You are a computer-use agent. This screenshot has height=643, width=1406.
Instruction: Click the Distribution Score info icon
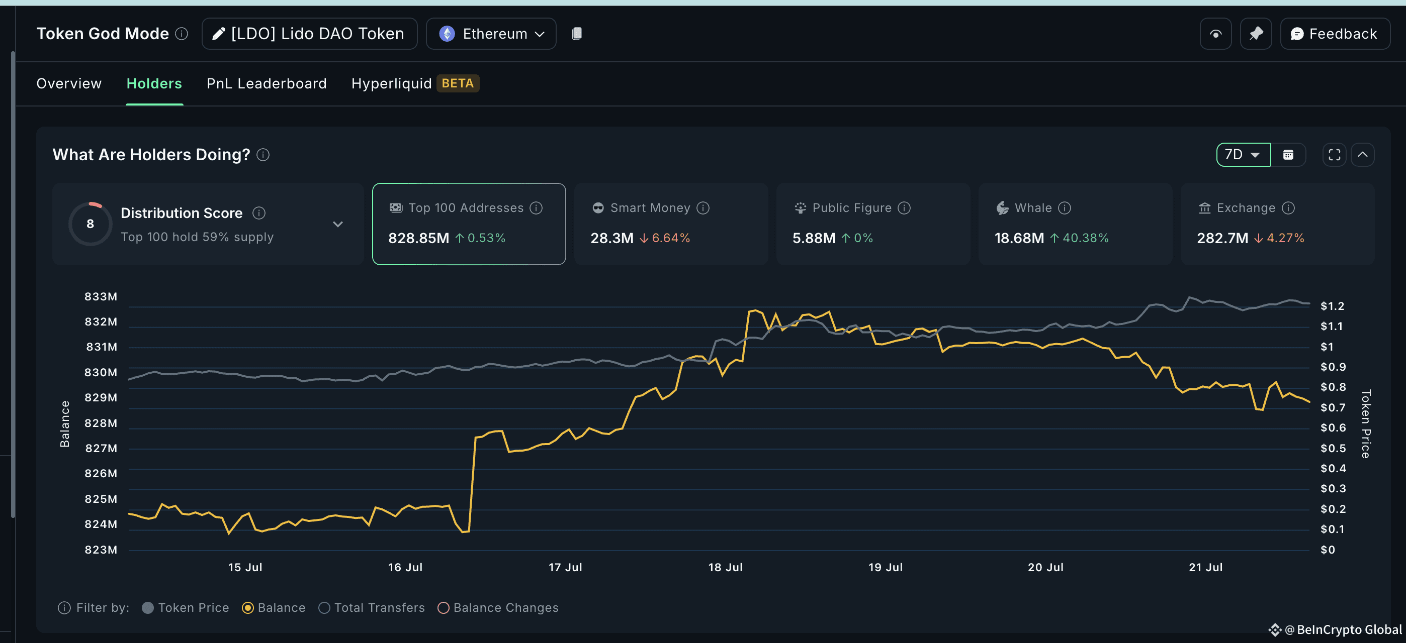(259, 213)
